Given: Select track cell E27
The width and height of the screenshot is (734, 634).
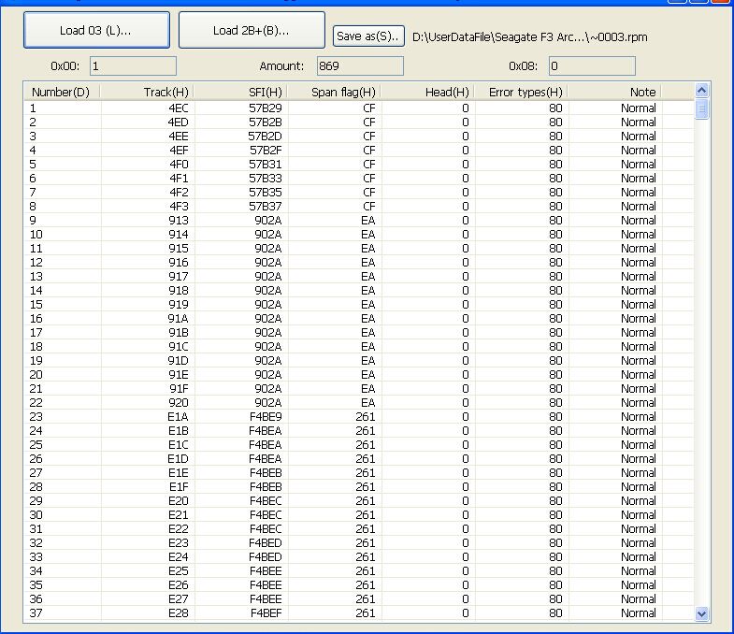Looking at the screenshot, I should tap(179, 599).
